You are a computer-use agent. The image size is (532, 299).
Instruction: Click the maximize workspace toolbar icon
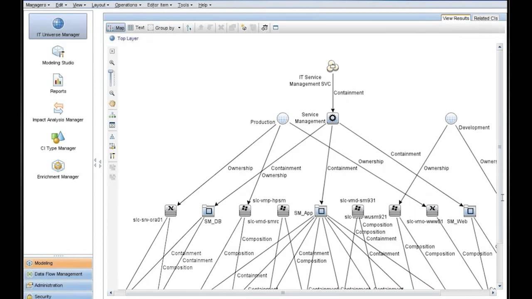coord(276,28)
